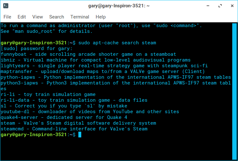The image size is (238, 161).
Task: Click the 'ri-li - toy train simulation game' line
Action: point(48,95)
